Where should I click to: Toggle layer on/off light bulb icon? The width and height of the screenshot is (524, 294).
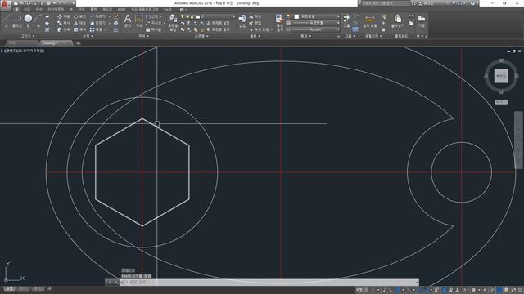183,16
